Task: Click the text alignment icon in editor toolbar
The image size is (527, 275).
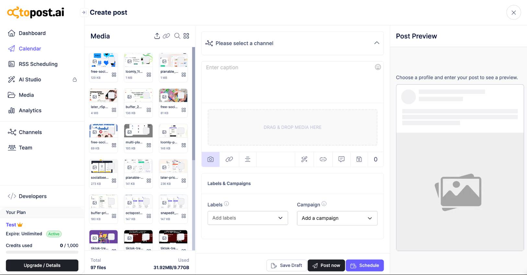Action: 248,159
